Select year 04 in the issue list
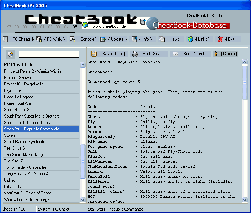This screenshot has height=213, width=251. click(x=66, y=27)
